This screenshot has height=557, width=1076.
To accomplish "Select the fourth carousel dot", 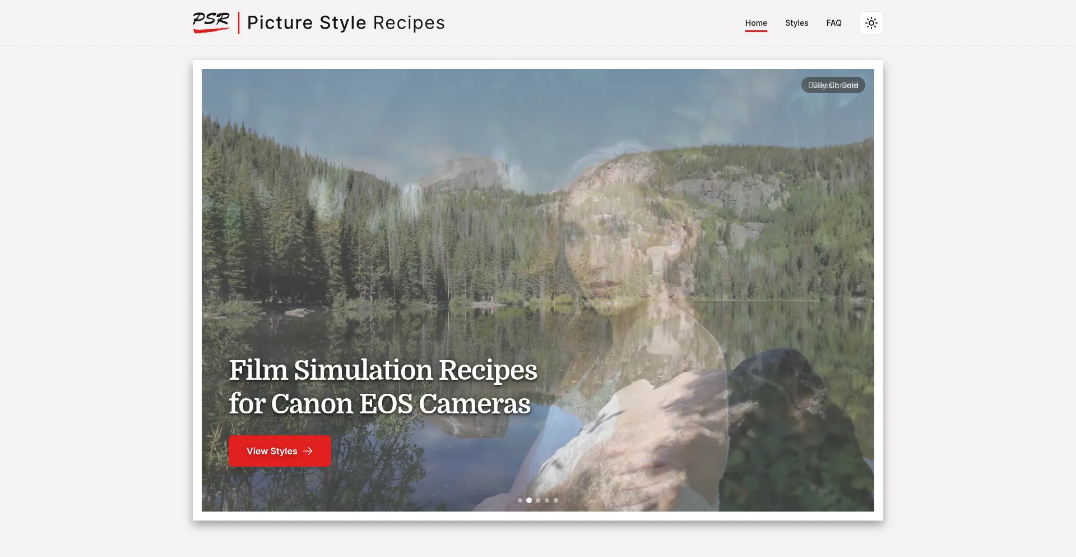I will [x=547, y=500].
